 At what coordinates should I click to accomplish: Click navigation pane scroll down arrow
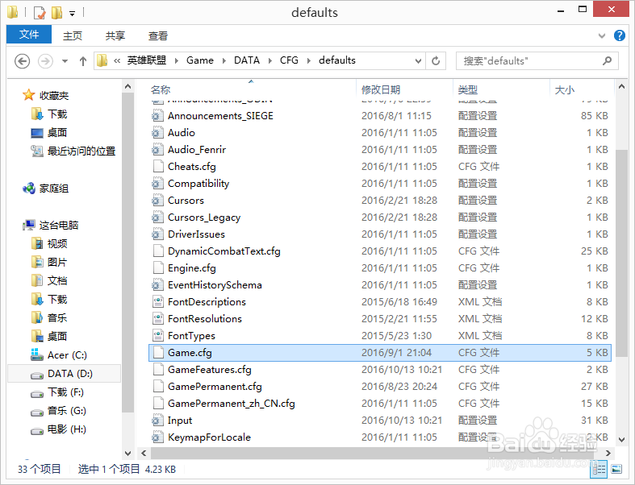click(127, 453)
